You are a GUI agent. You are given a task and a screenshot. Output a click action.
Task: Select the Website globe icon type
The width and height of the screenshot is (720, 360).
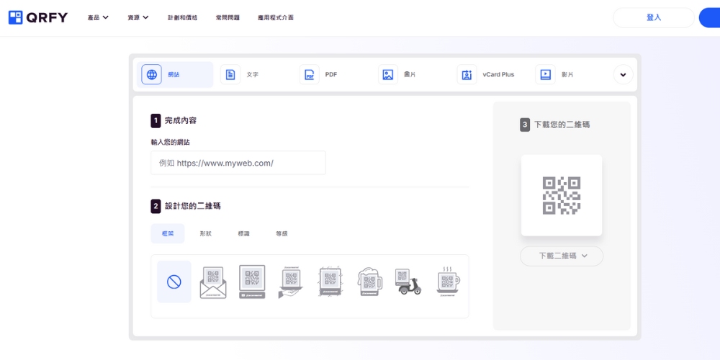point(151,74)
